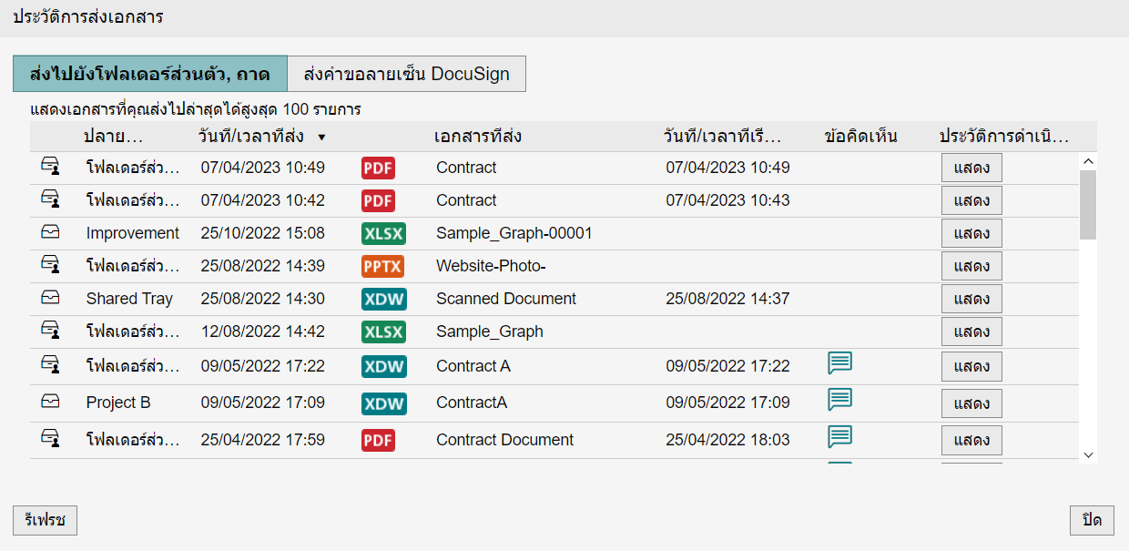1129x551 pixels.
Task: Click the tray icon beside Improvement
Action: pos(51,233)
